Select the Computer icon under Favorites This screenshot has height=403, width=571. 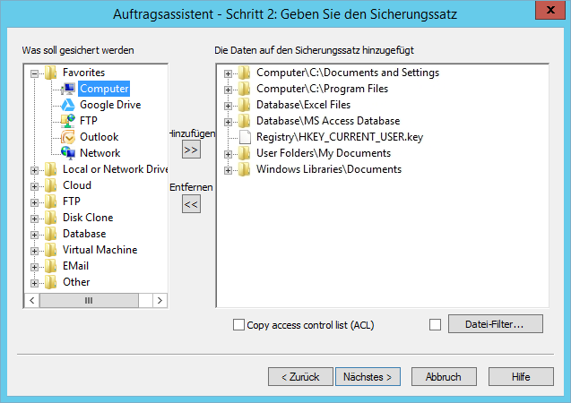click(68, 89)
